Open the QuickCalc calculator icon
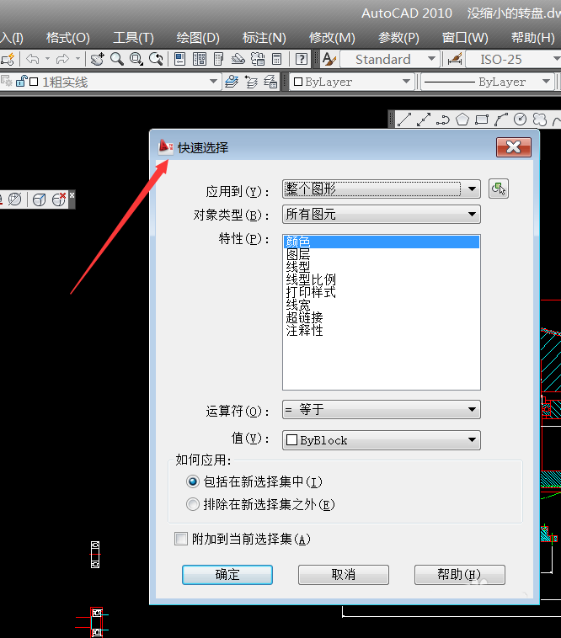Viewport: 561px width, 638px height. tap(277, 60)
